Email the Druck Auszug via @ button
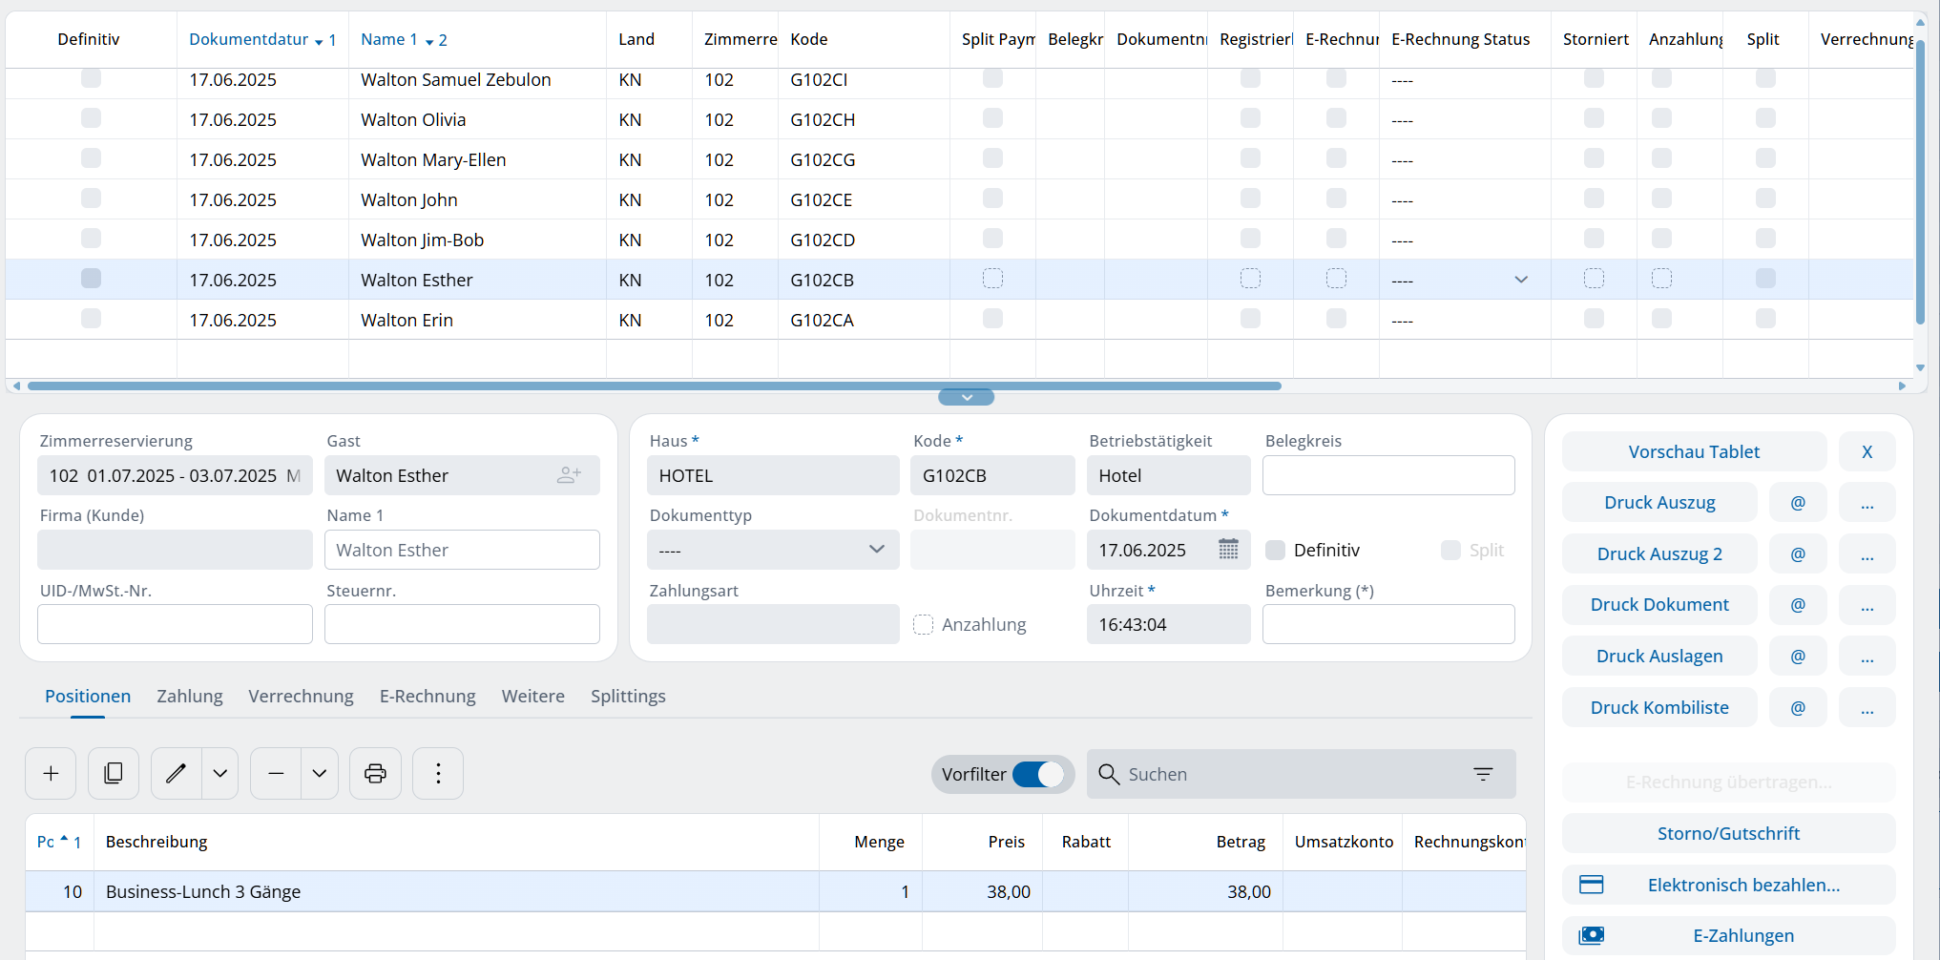This screenshot has width=1940, height=960. click(x=1797, y=503)
